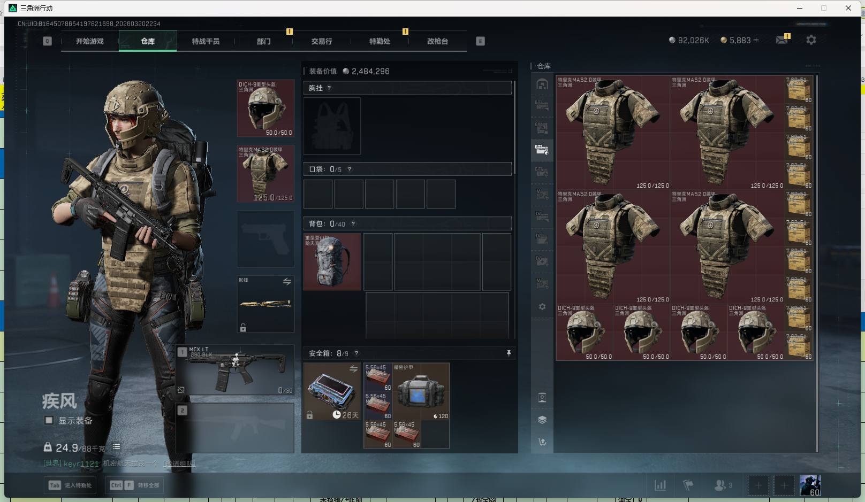Click the [世界] keyr1121 chat message
865x502 pixels.
pos(101,464)
